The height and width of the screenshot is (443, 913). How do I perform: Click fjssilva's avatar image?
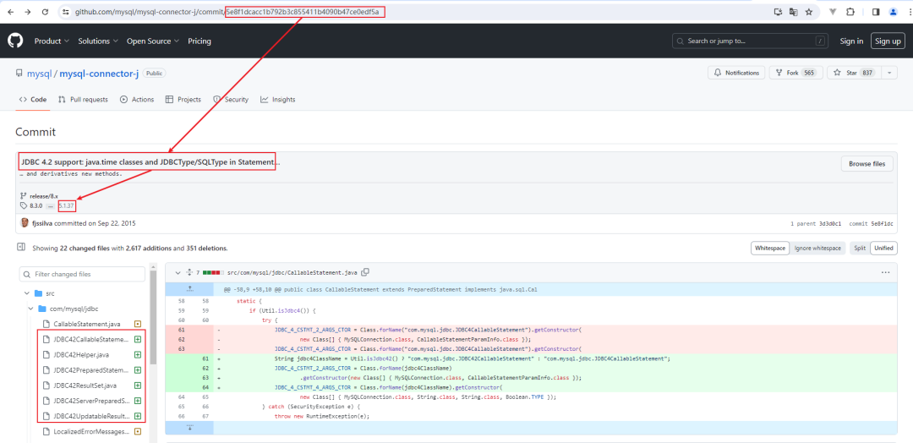coord(25,223)
